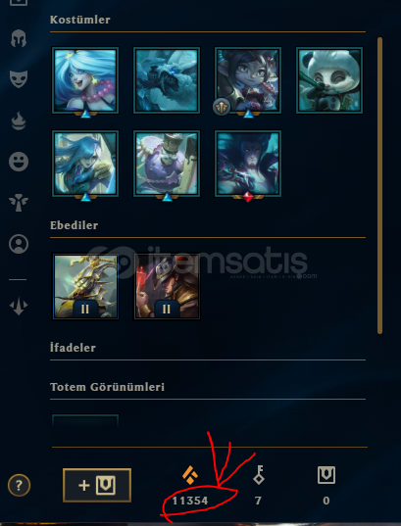This screenshot has height=526, width=401.
Task: Select the Master Yi eternals tile
Action: [85, 286]
